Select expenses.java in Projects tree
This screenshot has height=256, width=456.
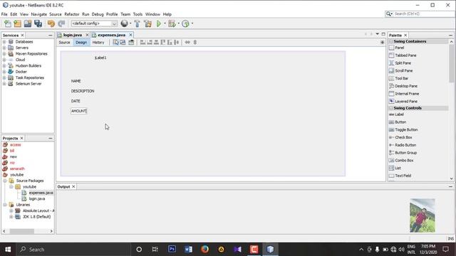coord(41,193)
